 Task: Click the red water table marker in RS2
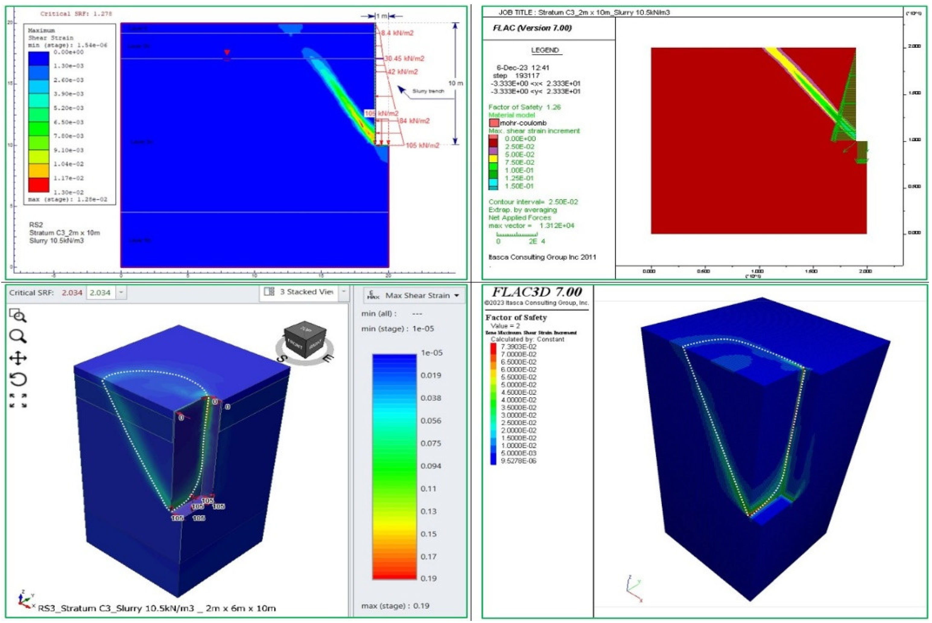pos(227,53)
